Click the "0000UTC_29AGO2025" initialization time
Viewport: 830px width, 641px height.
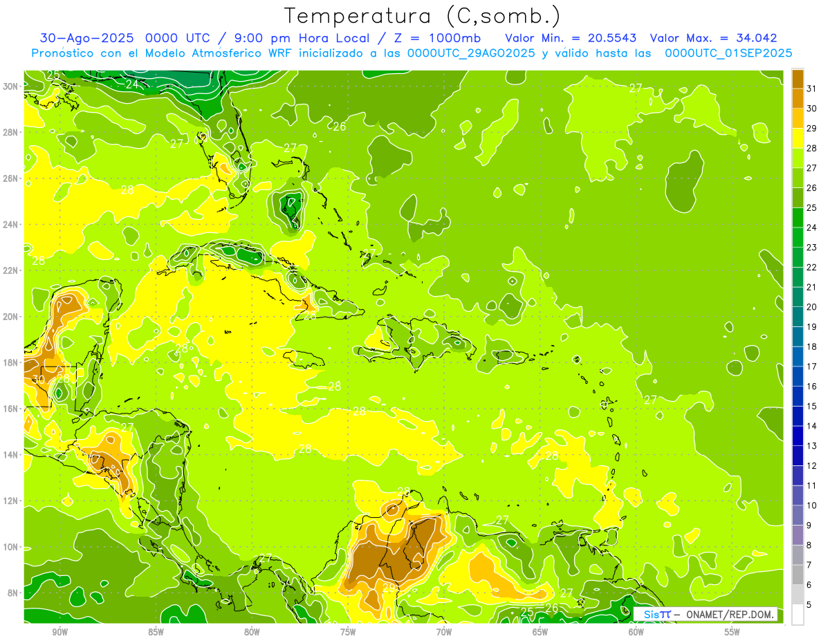coord(471,53)
